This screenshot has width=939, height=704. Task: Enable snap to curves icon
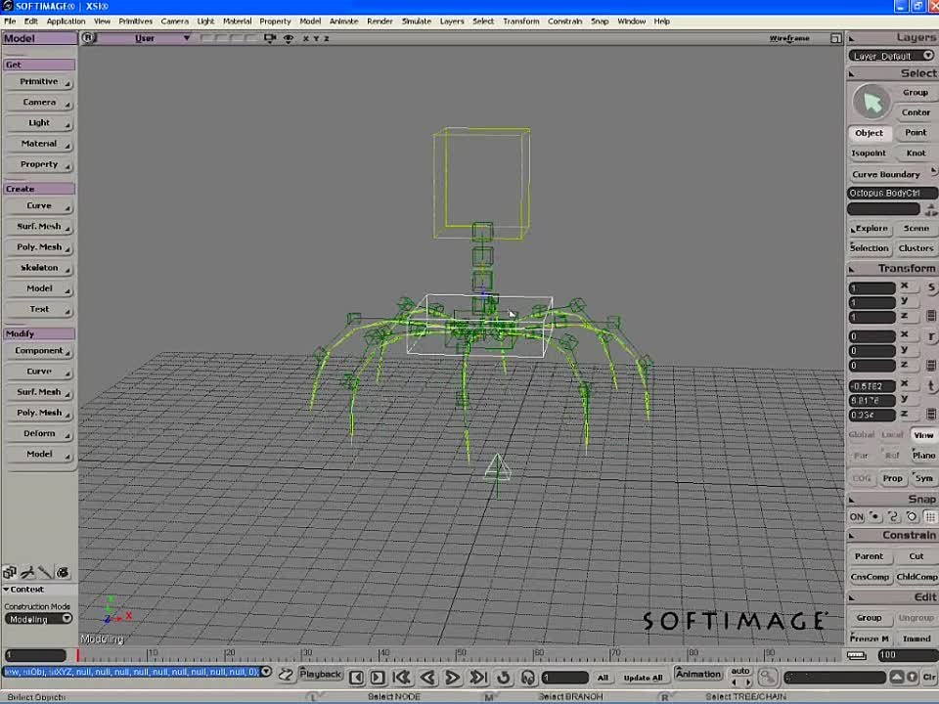tap(893, 516)
